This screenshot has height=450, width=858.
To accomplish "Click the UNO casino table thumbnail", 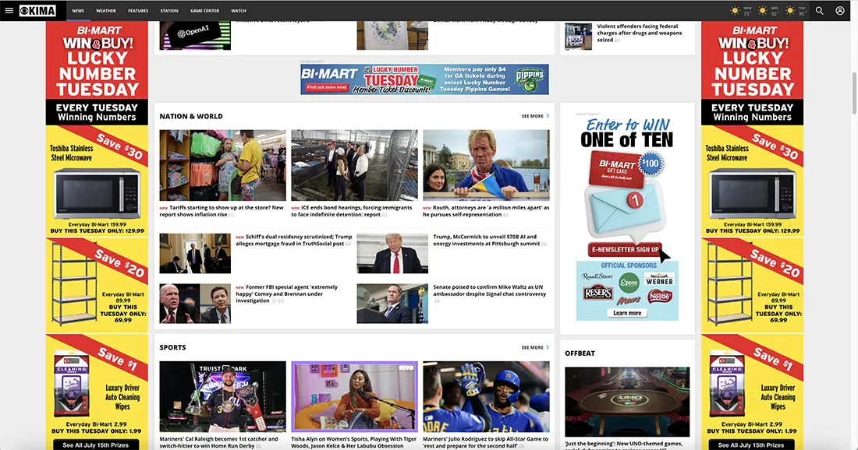I will [x=627, y=402].
